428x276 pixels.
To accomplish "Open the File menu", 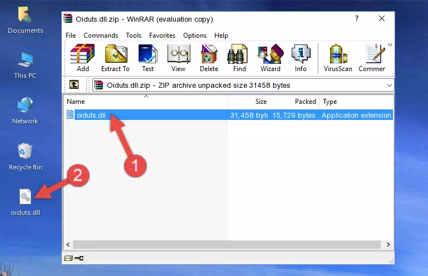I will (71, 36).
